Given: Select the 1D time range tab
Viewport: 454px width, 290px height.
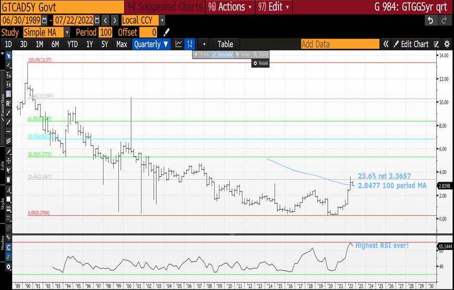Looking at the screenshot, I should click(x=8, y=44).
